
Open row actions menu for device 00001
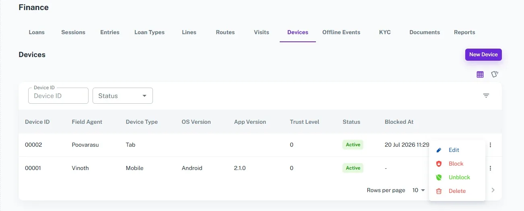490,168
